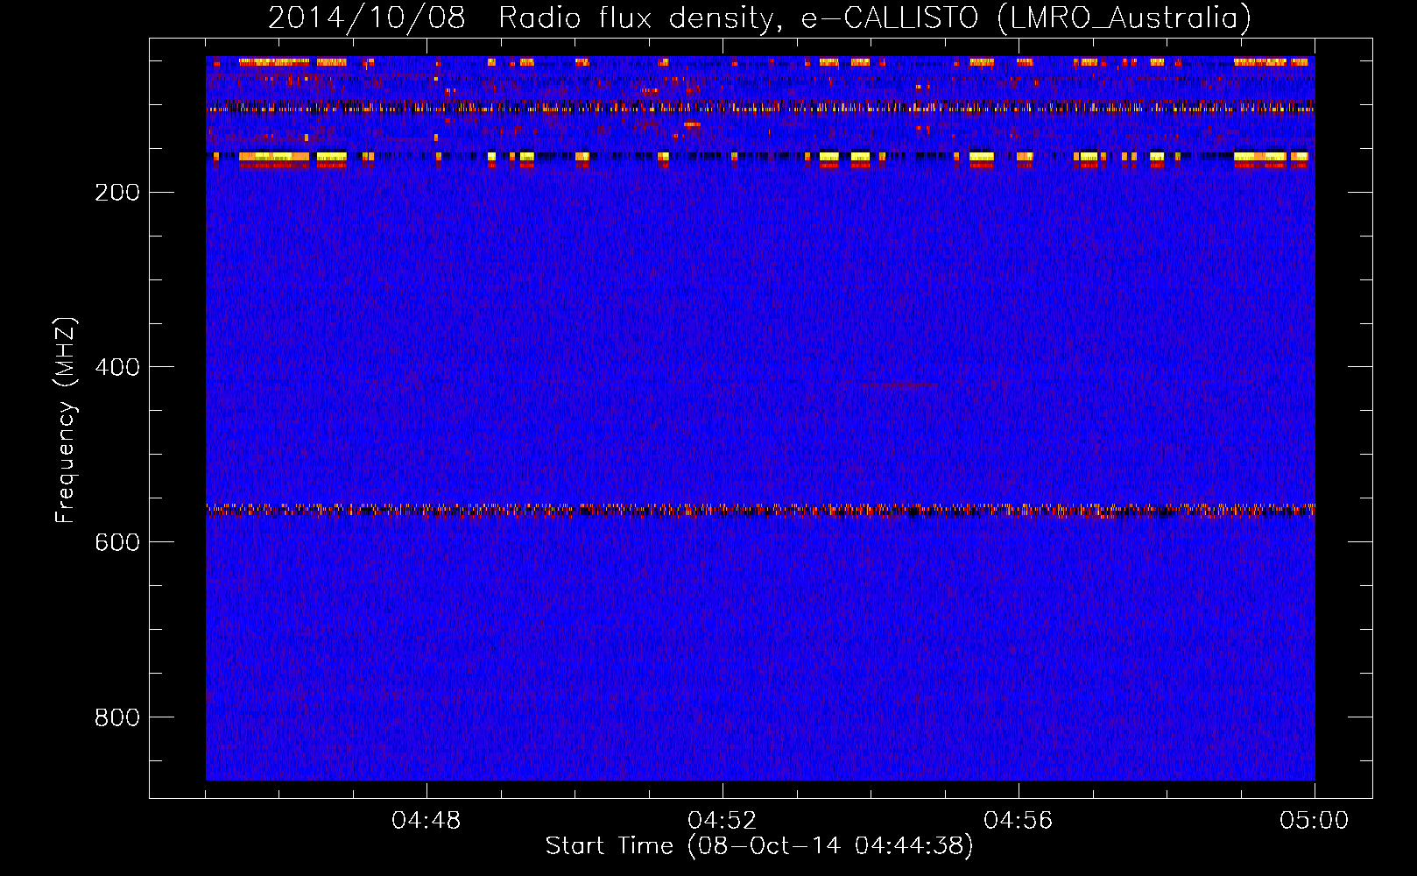Viewport: 1417px width, 876px height.
Task: Click the 800 frequency tick label
Action: (117, 717)
